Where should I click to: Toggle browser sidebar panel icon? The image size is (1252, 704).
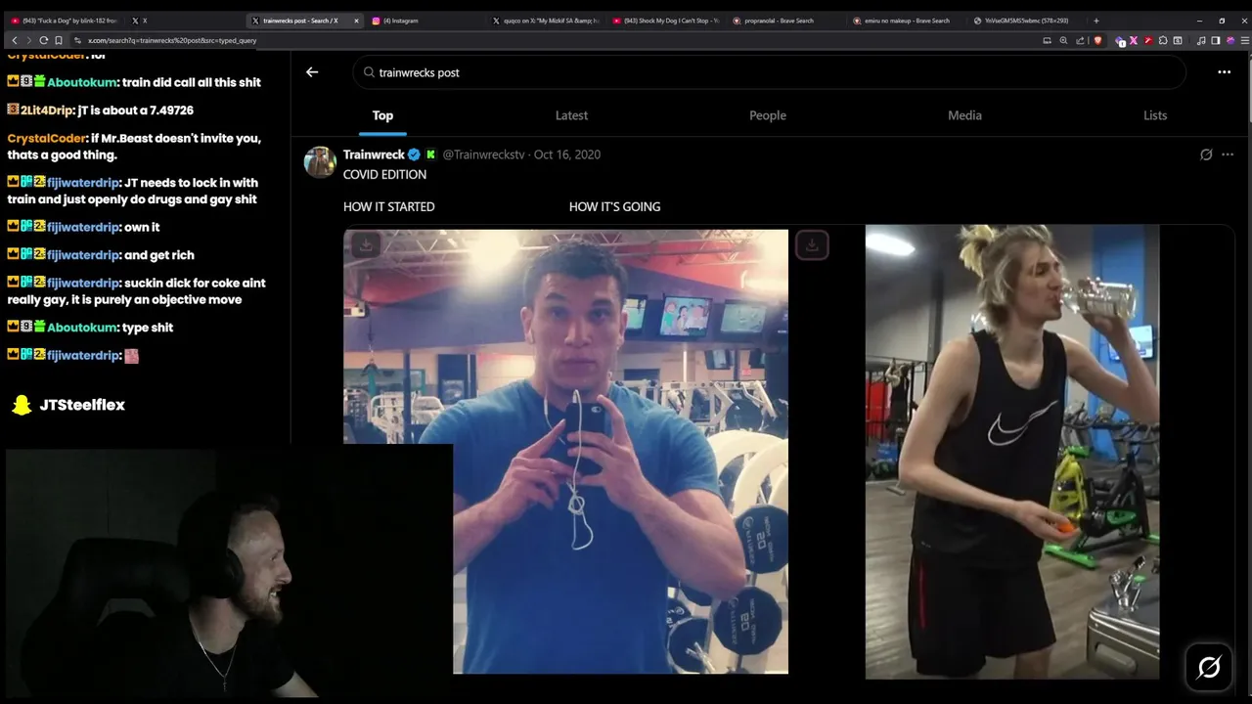point(1216,40)
